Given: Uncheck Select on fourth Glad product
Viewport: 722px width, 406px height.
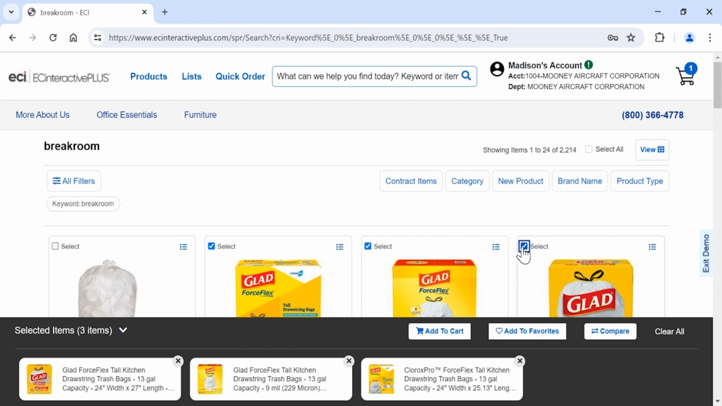Looking at the screenshot, I should coord(524,246).
